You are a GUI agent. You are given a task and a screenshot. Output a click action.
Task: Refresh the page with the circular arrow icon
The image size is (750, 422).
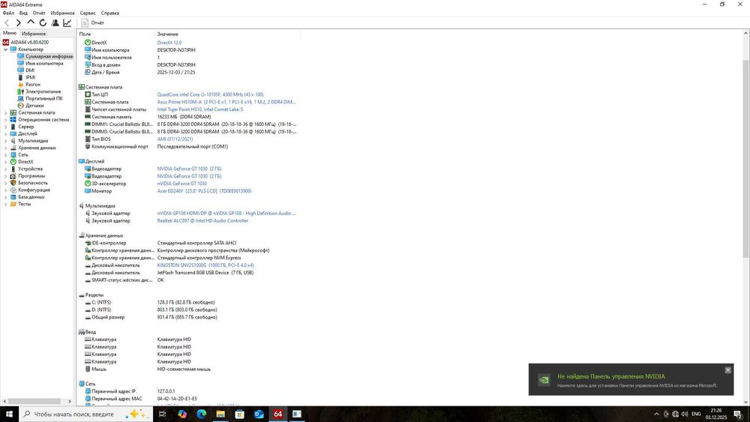click(43, 22)
